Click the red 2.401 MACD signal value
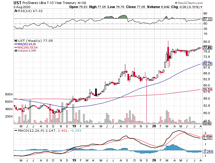215x163 pixels. [x=63, y=131]
